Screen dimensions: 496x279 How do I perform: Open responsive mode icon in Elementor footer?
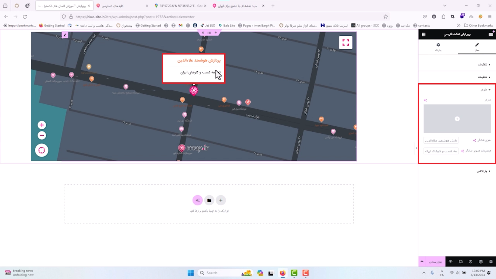[461, 262]
